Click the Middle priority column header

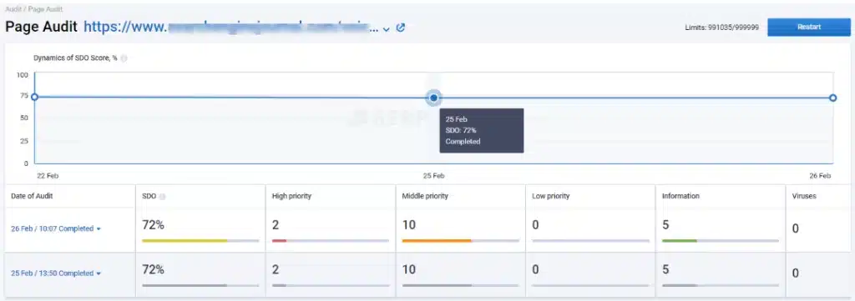click(425, 196)
